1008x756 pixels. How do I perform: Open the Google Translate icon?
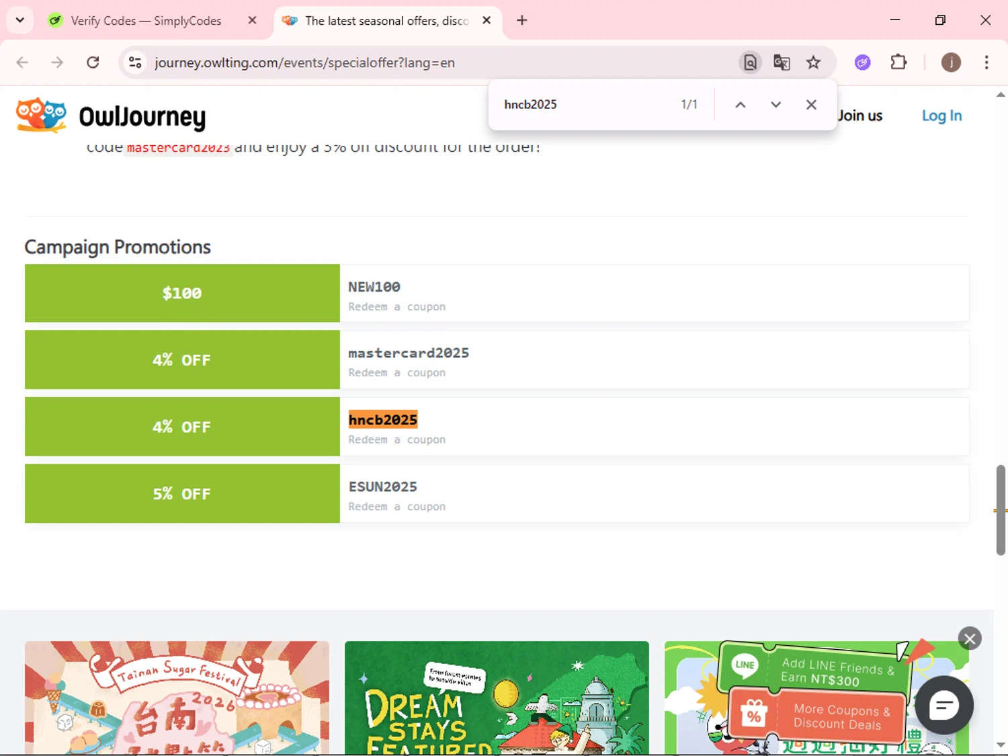pyautogui.click(x=782, y=62)
